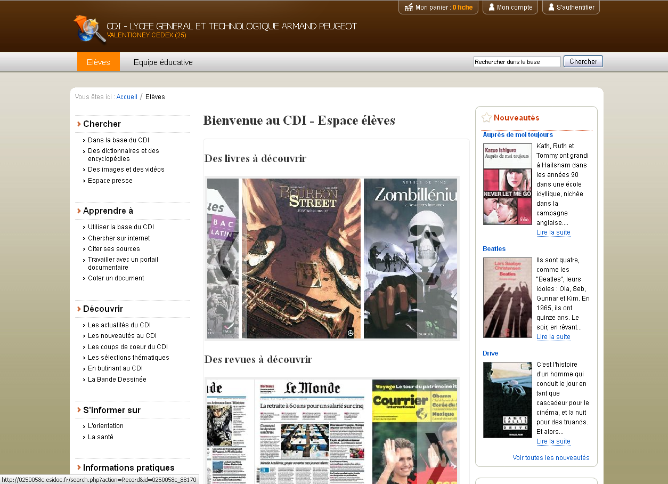Open Travailler avec un portail documentaire
668x484 pixels.
[123, 263]
